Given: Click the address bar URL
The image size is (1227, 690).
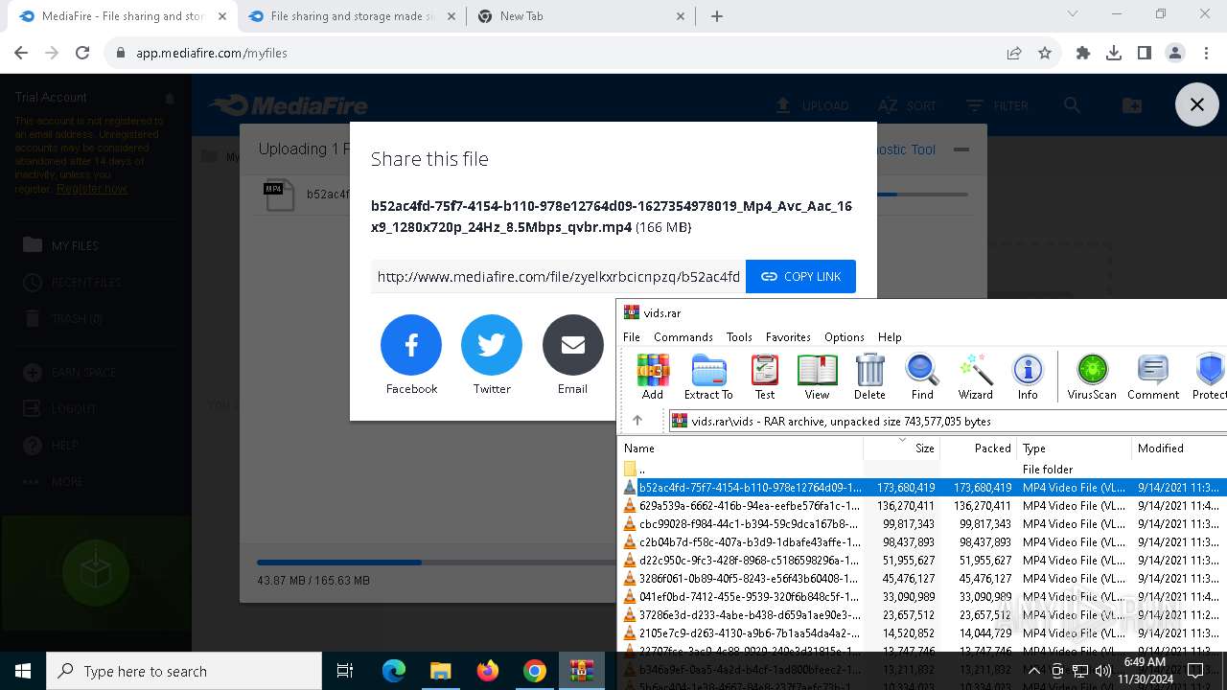Looking at the screenshot, I should (212, 54).
